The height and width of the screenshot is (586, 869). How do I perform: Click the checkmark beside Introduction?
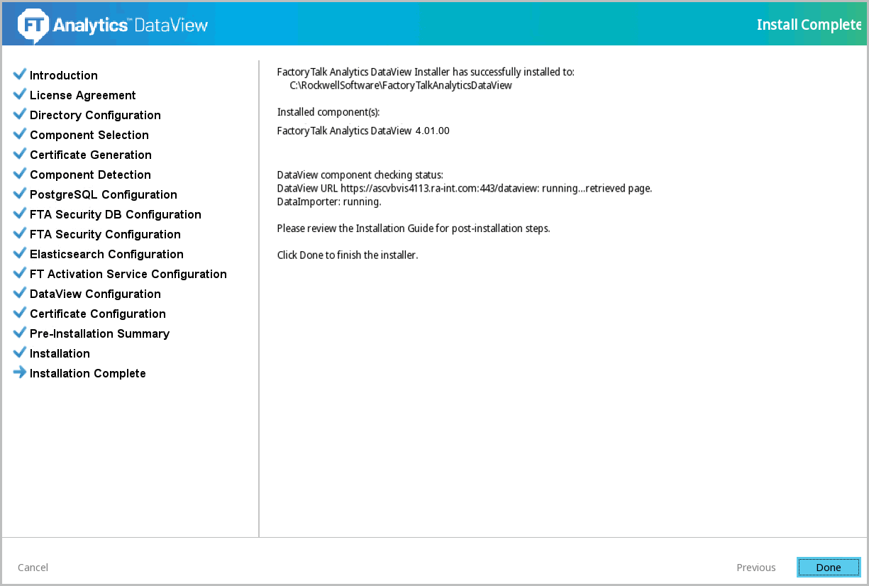coord(20,74)
